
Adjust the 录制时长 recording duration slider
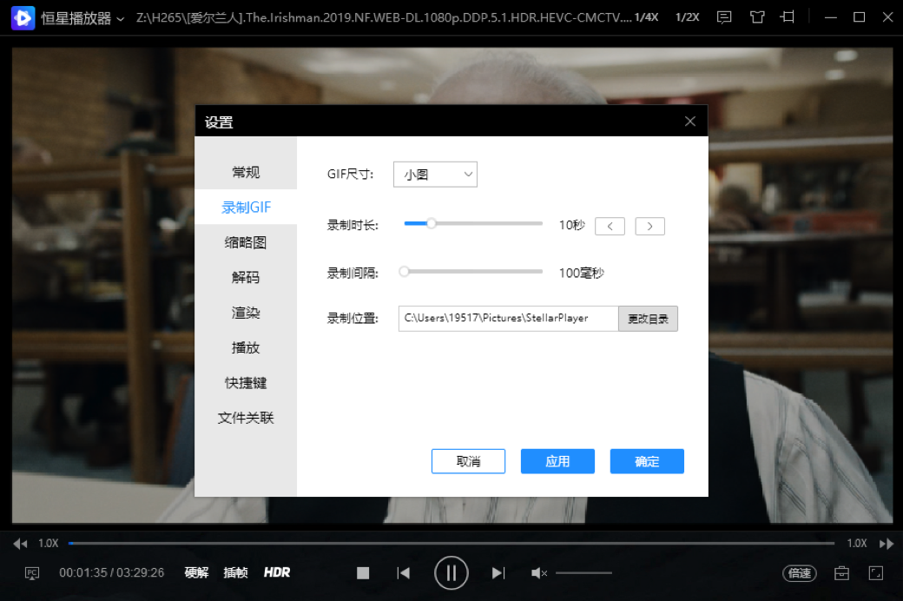(x=431, y=223)
